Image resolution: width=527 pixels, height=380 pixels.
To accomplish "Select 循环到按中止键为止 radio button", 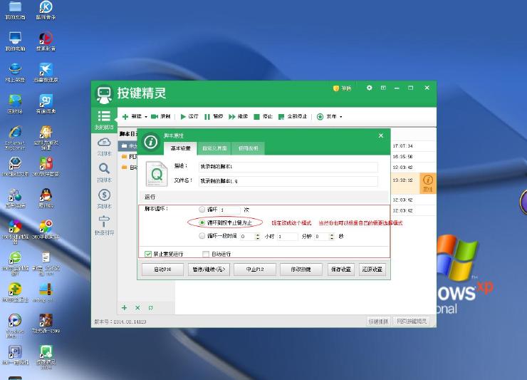I will click(x=202, y=222).
